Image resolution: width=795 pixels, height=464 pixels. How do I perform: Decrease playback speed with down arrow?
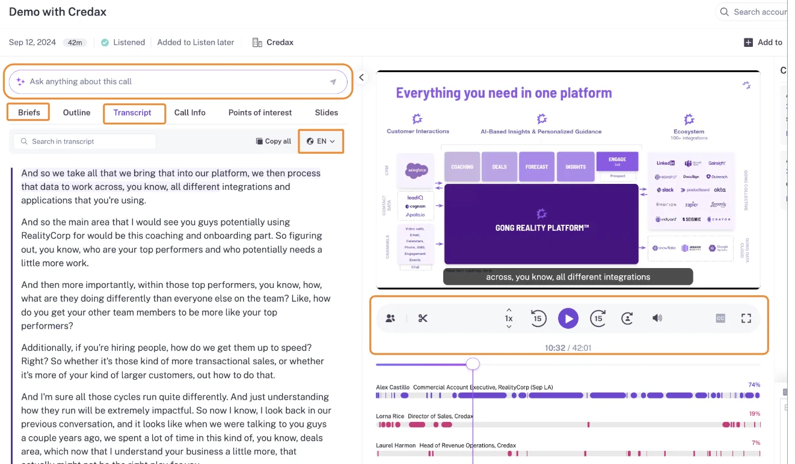click(x=509, y=327)
